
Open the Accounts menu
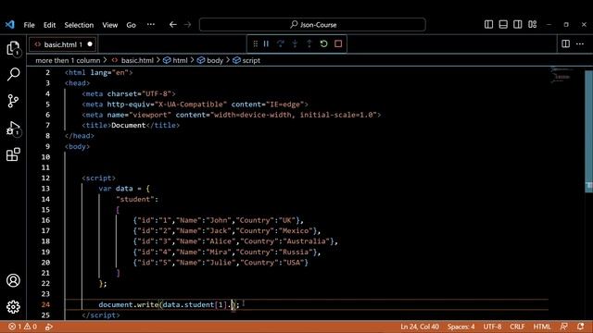coord(13,280)
